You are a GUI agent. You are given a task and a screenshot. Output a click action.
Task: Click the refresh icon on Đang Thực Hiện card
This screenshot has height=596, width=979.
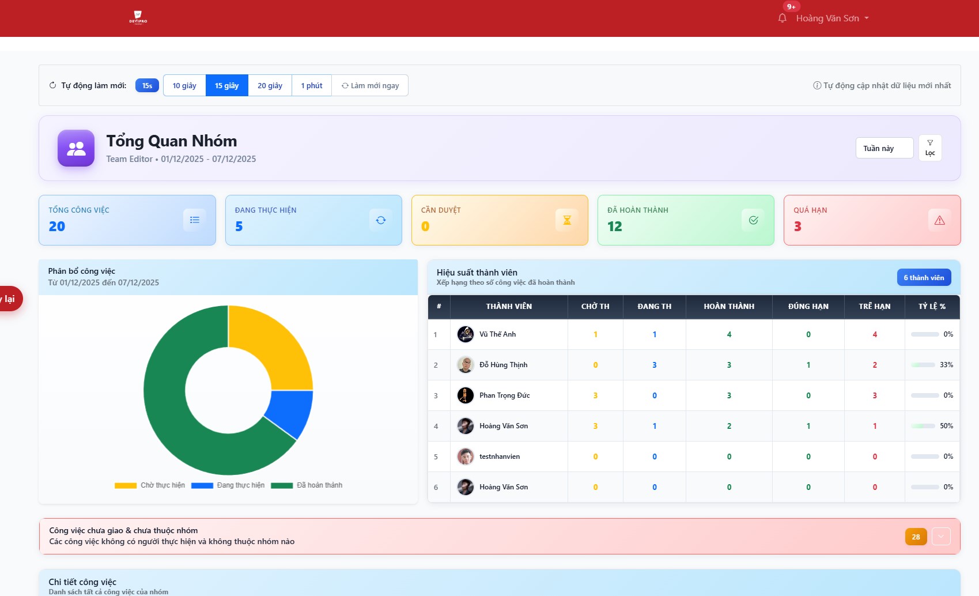tap(381, 220)
